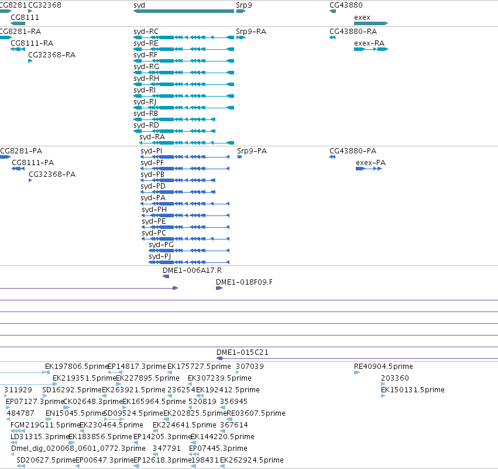Image resolution: width=498 pixels, height=469 pixels.
Task: Select transcript syd-RI
Action: click(x=184, y=96)
